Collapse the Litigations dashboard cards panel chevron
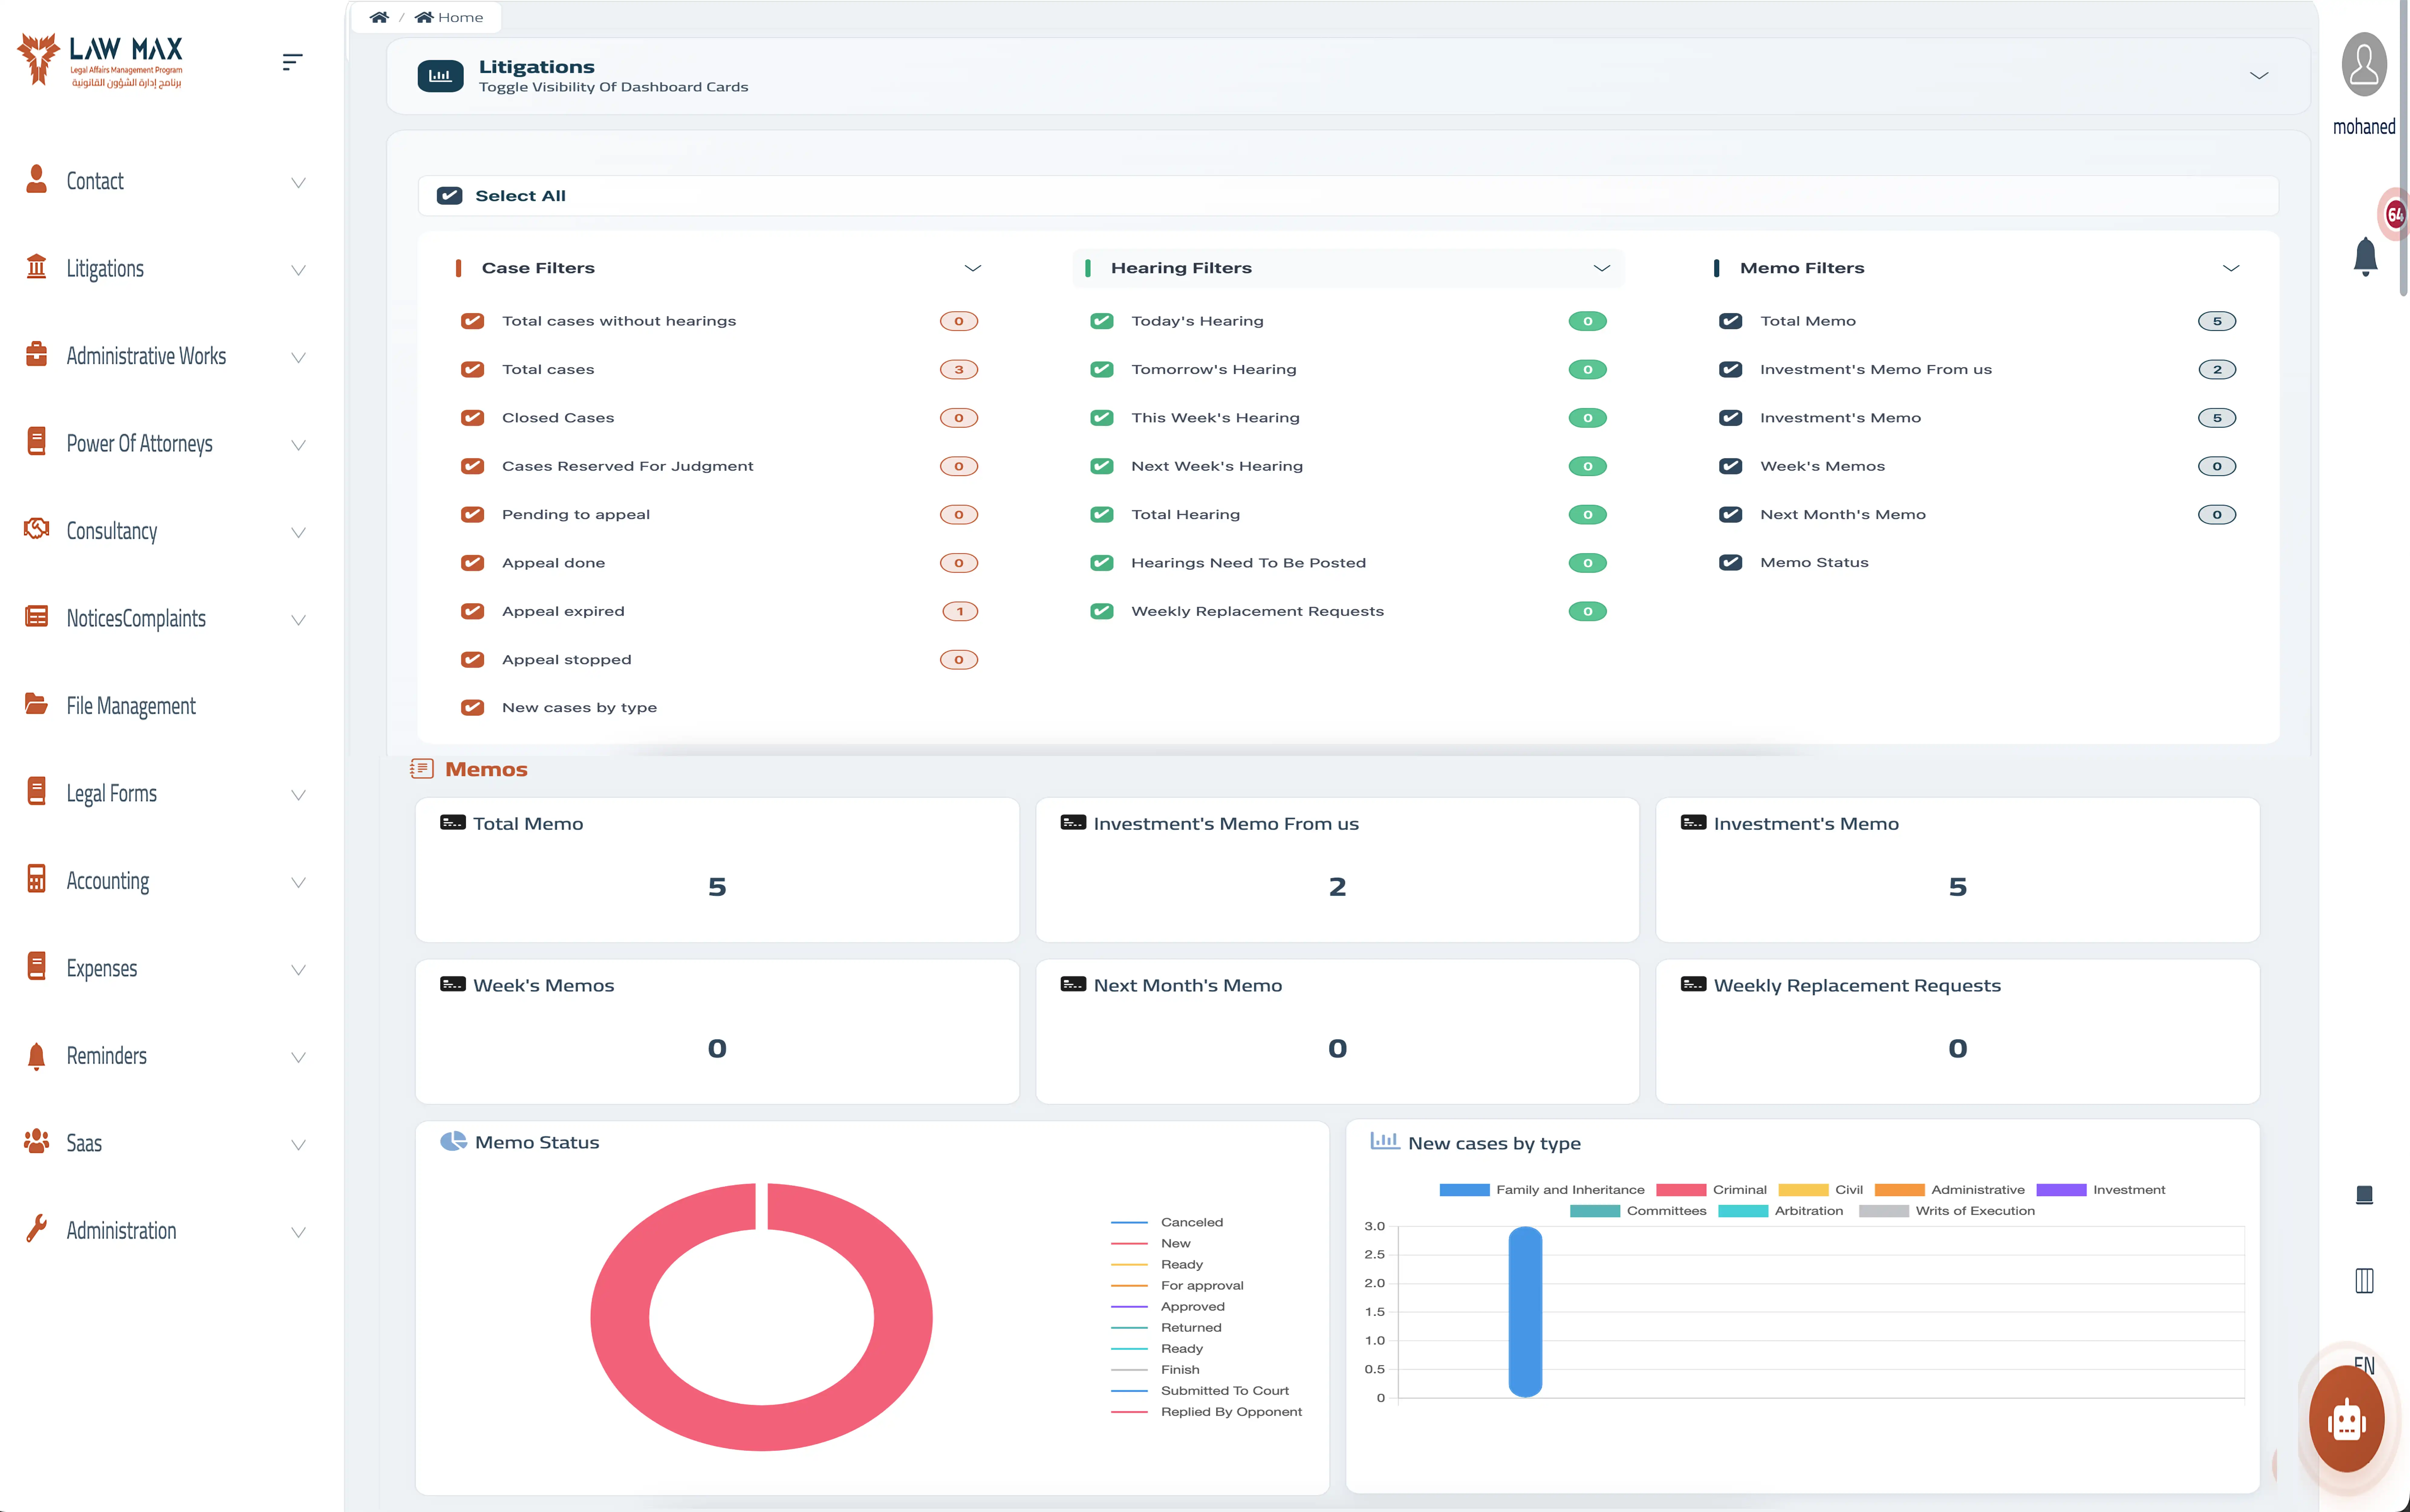 click(2259, 76)
